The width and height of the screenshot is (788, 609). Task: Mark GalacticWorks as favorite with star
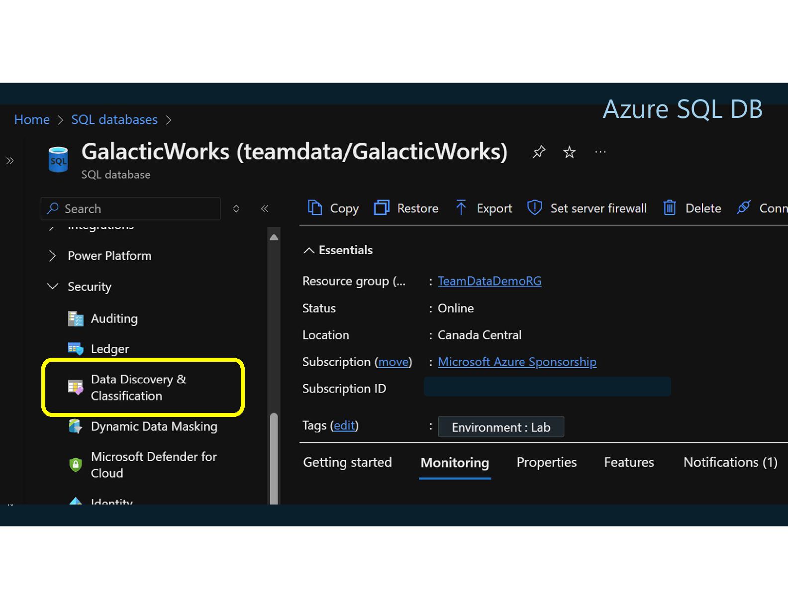pyautogui.click(x=569, y=152)
